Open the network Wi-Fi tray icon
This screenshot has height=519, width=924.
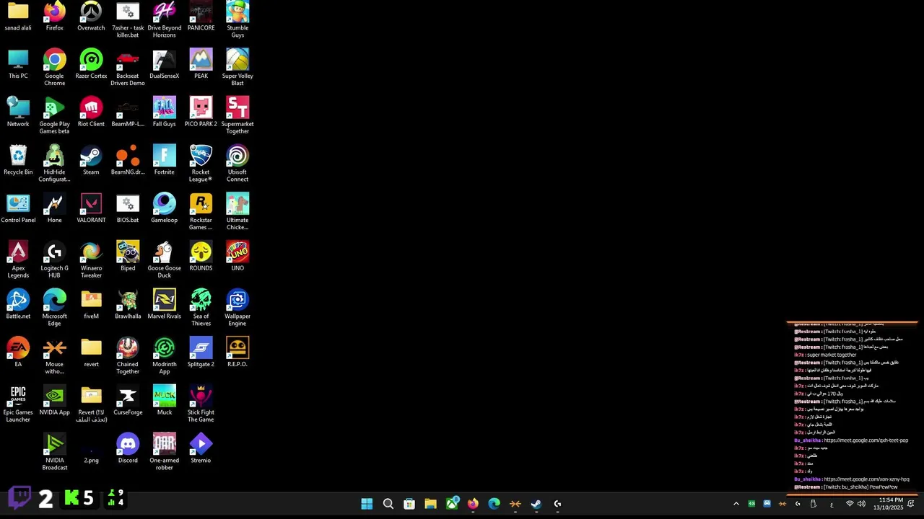pyautogui.click(x=850, y=504)
